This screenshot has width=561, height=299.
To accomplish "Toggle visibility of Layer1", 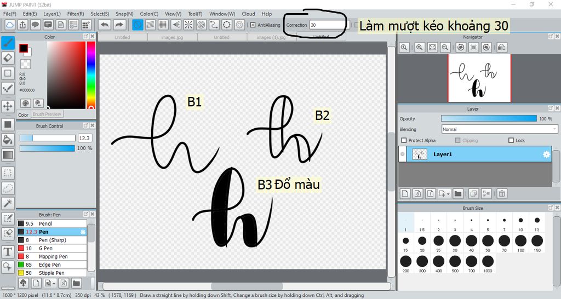I will point(403,154).
